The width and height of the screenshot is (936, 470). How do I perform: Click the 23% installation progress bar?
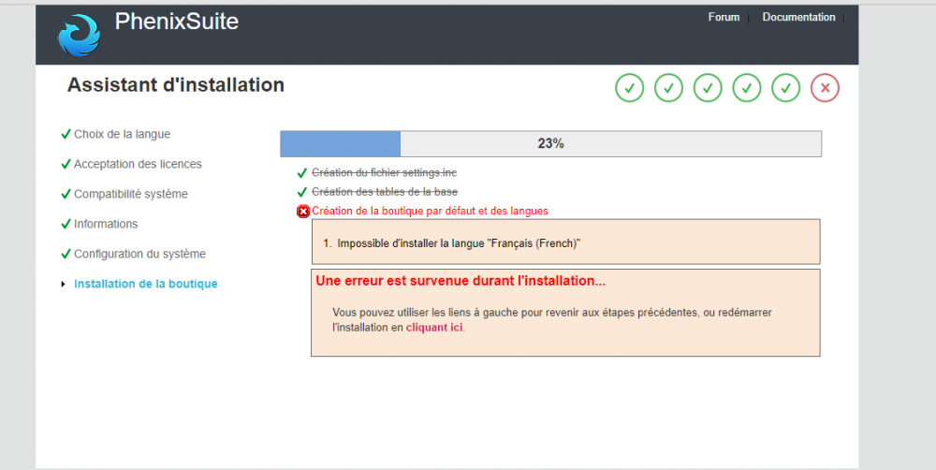point(550,144)
